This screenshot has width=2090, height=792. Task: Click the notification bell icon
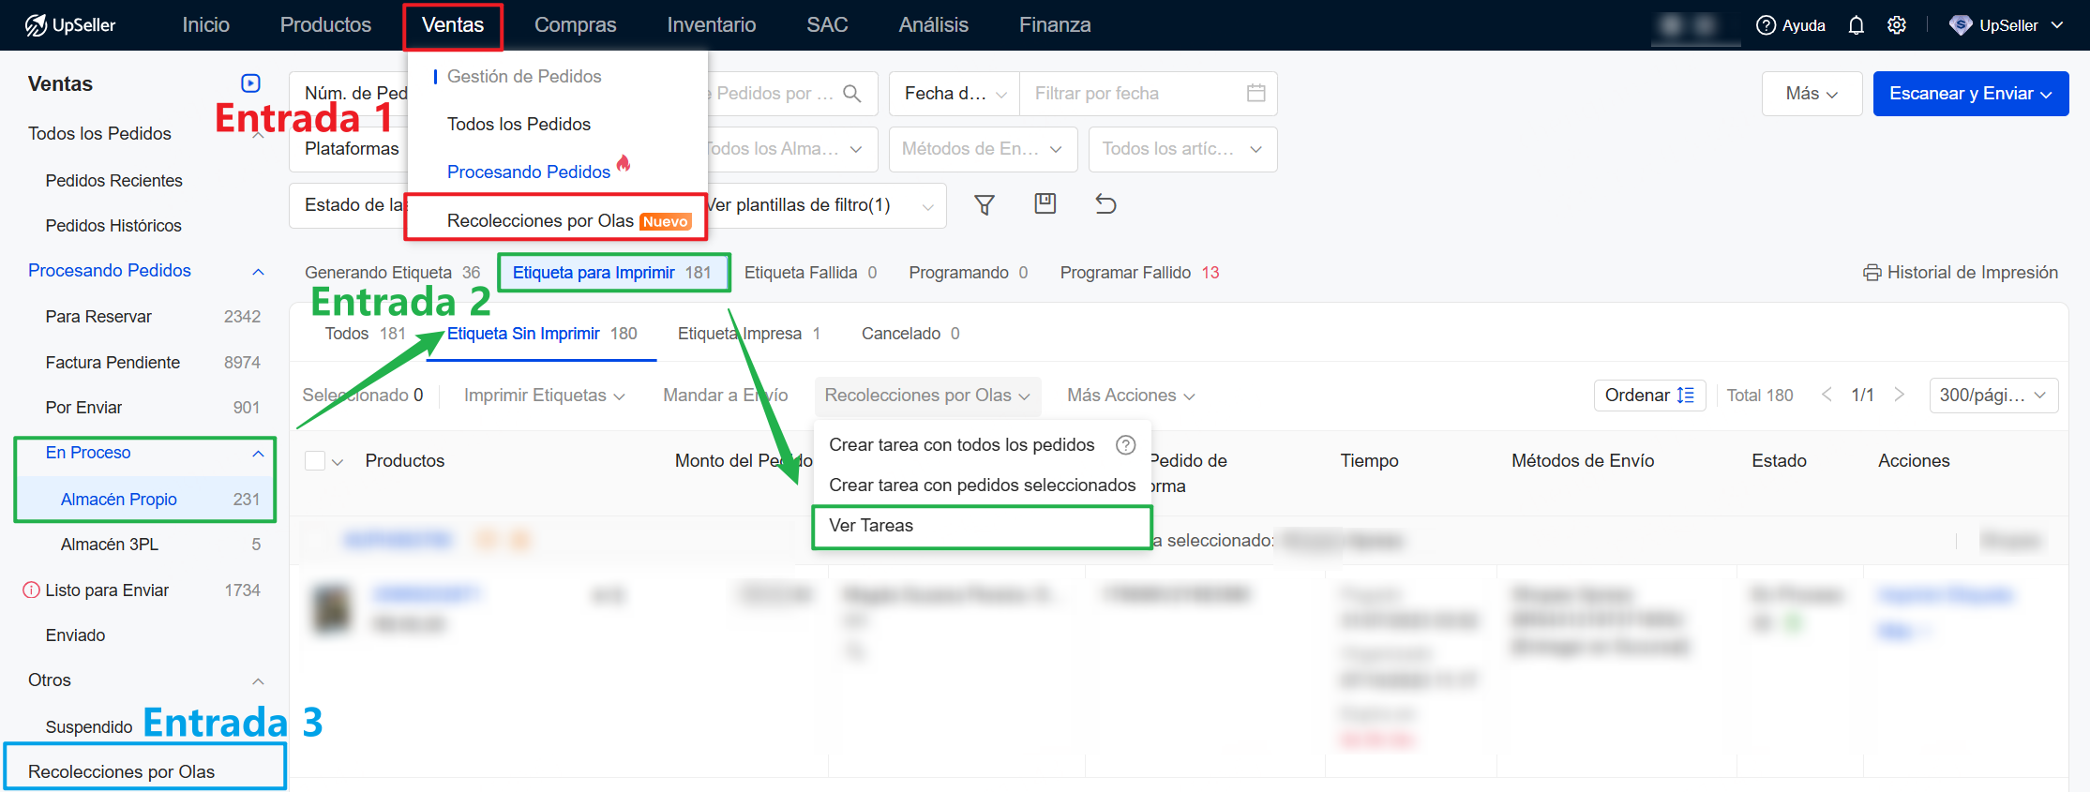pos(1856,25)
